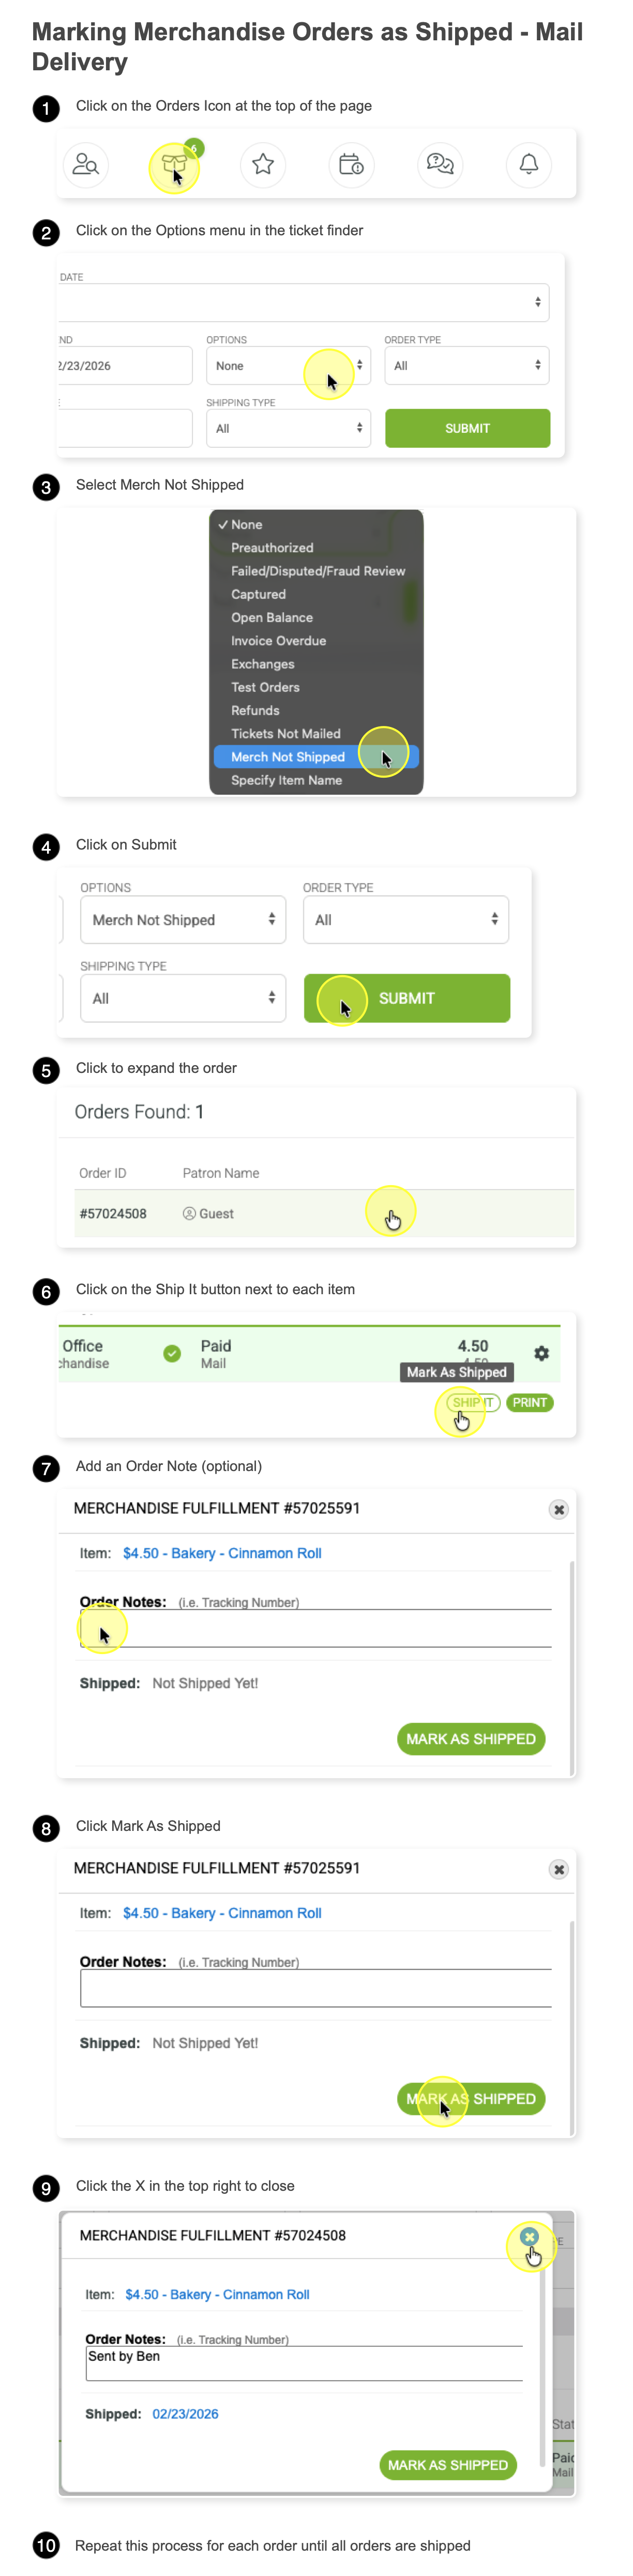The width and height of the screenshot is (633, 2576).
Task: Click the green Print button
Action: tap(530, 1402)
